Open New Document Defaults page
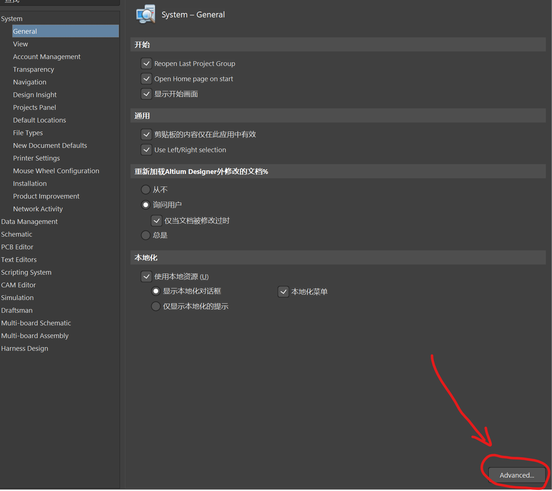 click(x=50, y=146)
